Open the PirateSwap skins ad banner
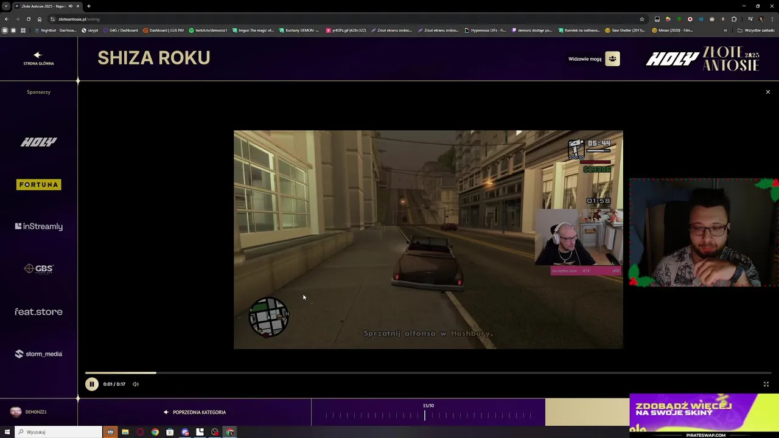This screenshot has width=779, height=438. click(704, 415)
